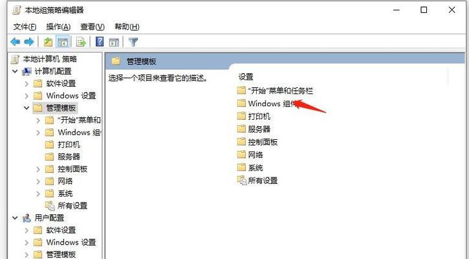The image size is (469, 259).
Task: Click the Forward arrow toolbar icon
Action: click(29, 41)
